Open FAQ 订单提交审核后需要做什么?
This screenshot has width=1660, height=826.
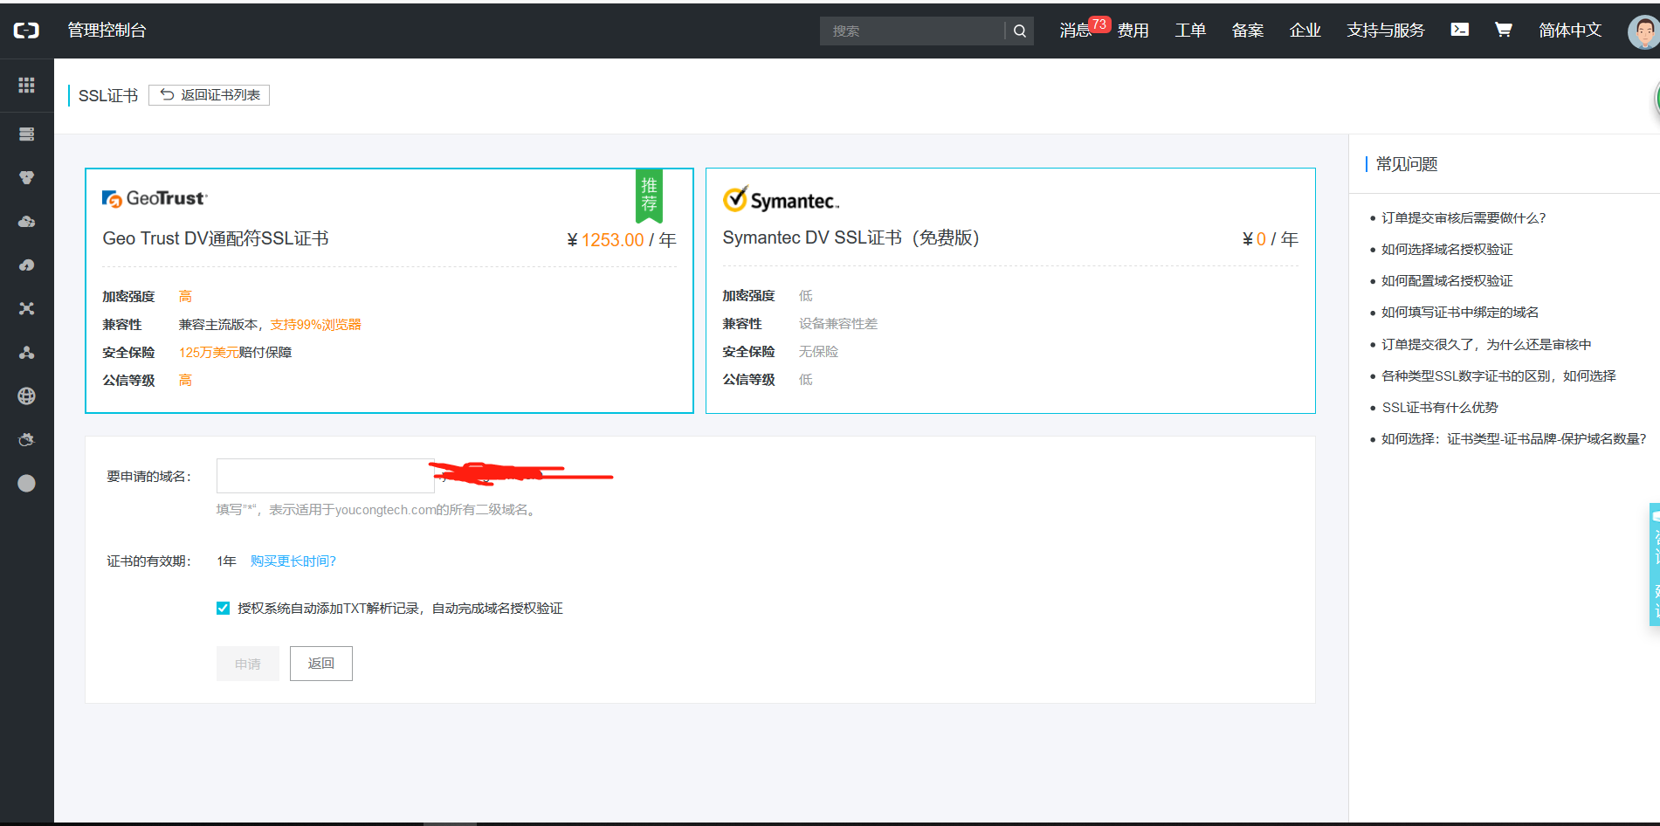point(1464,217)
